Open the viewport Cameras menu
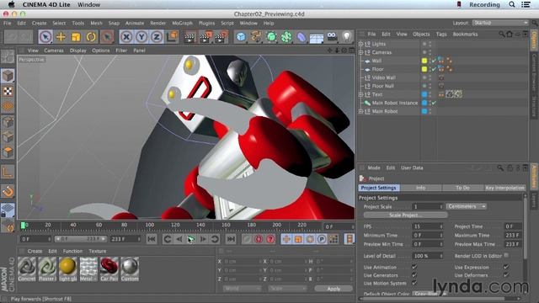Image resolution: width=539 pixels, height=303 pixels. click(x=54, y=50)
